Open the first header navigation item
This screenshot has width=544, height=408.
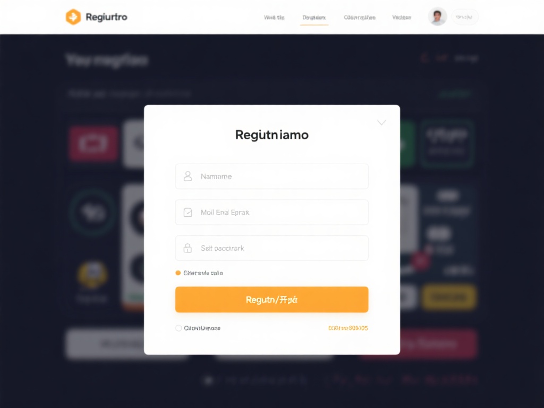click(274, 18)
